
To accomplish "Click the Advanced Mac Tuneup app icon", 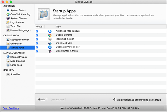I will pos(50,31).
